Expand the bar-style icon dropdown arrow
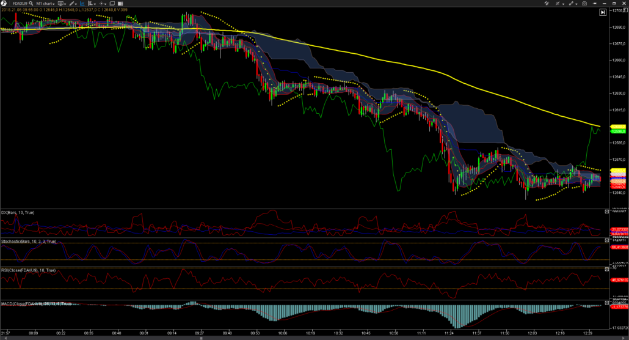This screenshot has height=340, width=629. (x=95, y=4)
